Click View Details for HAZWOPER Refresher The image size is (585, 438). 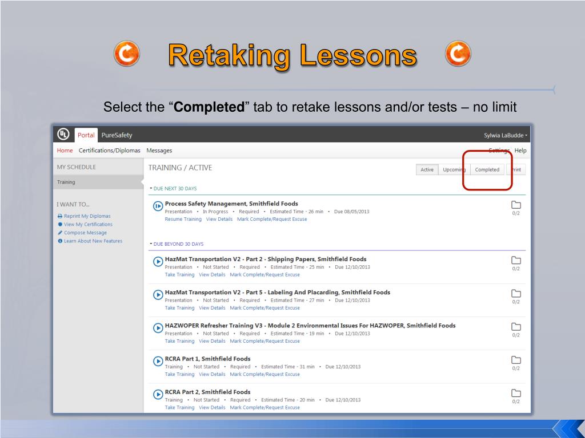[x=212, y=341]
